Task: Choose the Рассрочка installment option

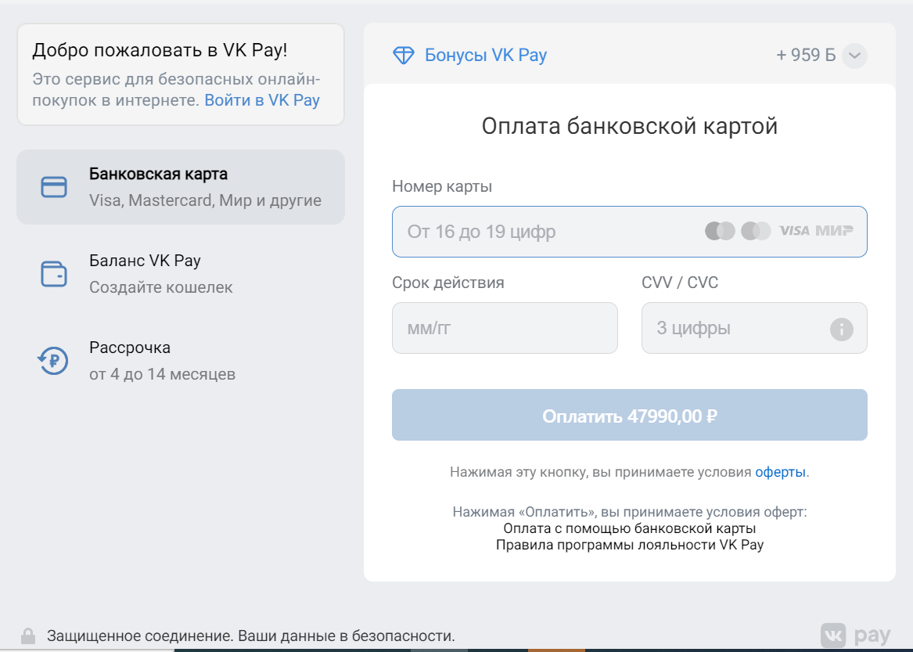Action: (x=181, y=361)
